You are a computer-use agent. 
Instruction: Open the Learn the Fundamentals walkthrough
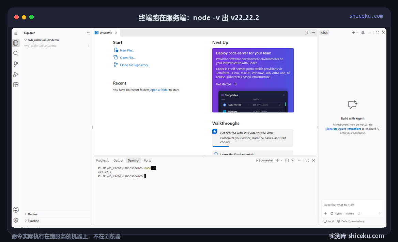click(253, 153)
